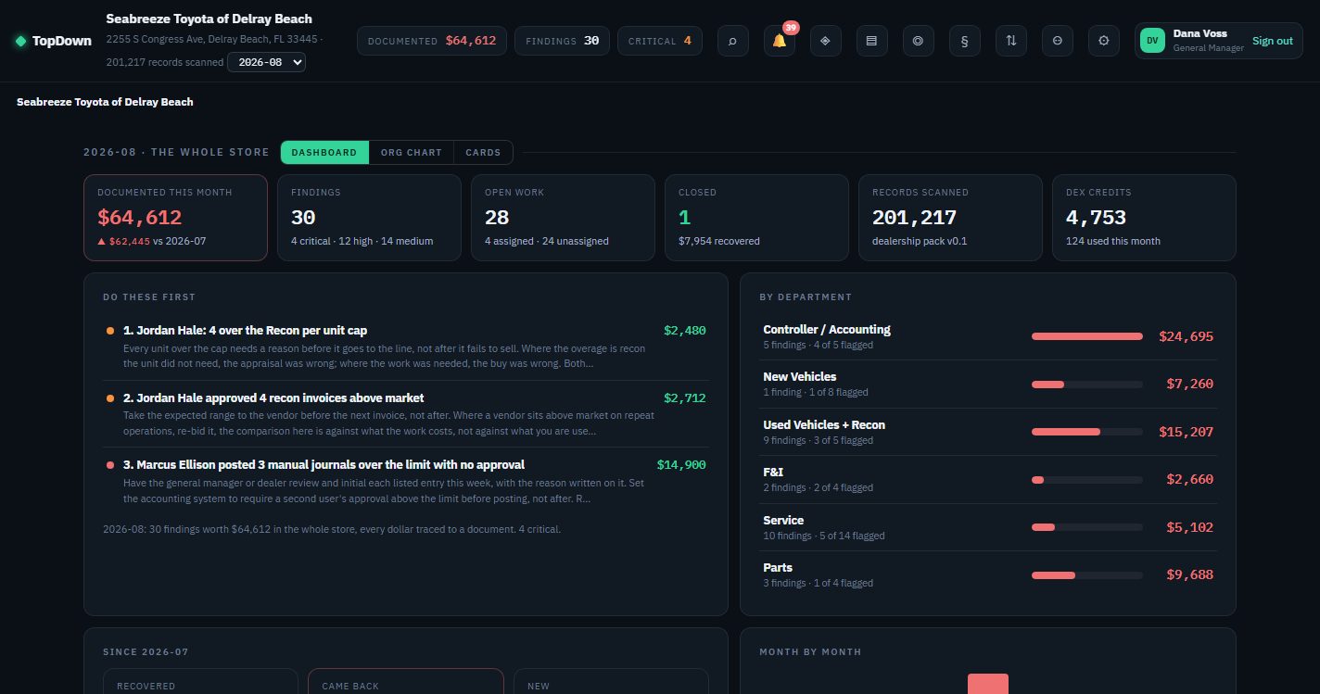Select the New Vehicles department row
Viewport: 1320px width, 694px height.
pos(988,384)
